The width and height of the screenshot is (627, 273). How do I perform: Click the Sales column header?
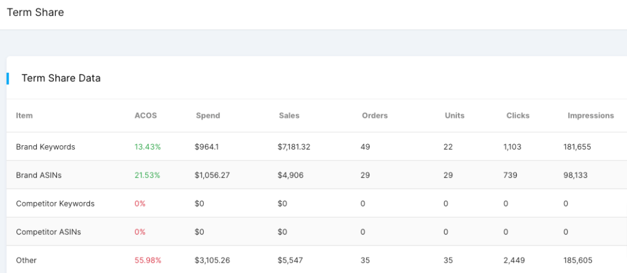[289, 115]
